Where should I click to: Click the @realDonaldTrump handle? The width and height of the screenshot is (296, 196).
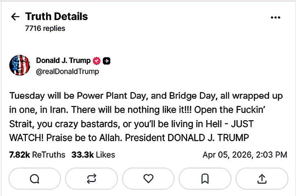click(x=67, y=72)
